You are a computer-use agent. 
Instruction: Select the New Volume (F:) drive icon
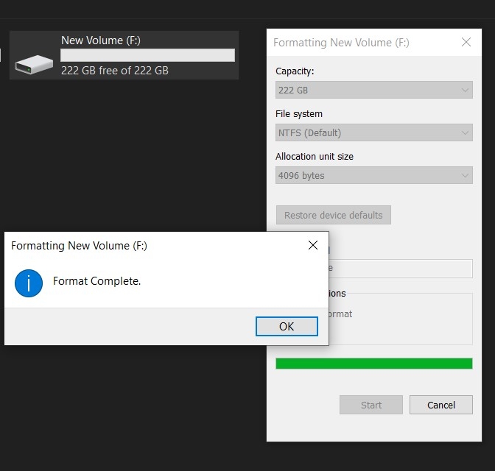[34, 64]
